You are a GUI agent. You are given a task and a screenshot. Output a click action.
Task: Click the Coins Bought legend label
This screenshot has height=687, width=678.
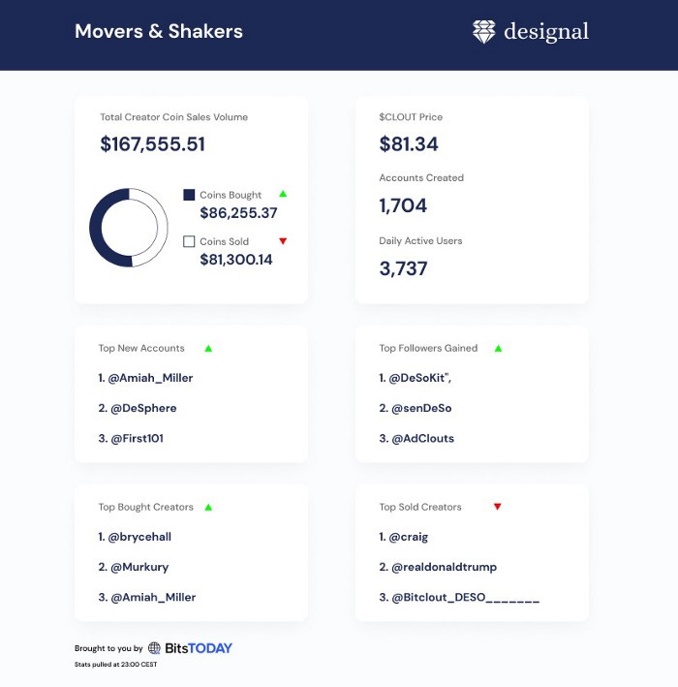tap(231, 195)
